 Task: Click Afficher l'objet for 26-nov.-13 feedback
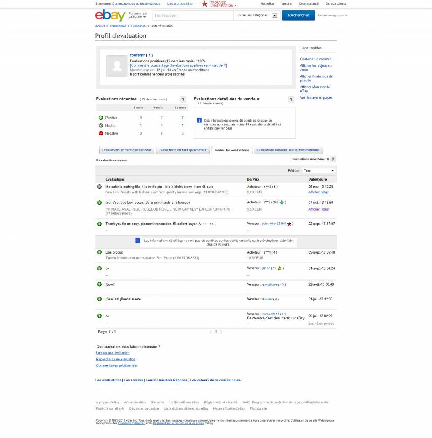coord(319,192)
